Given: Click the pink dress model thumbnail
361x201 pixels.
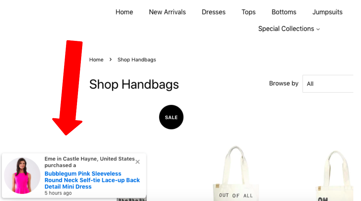Looking at the screenshot, I should (22, 176).
